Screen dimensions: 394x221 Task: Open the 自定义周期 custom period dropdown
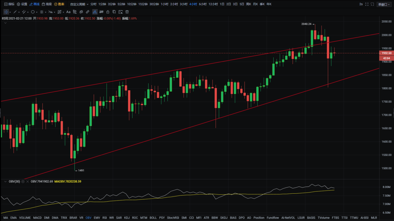click(x=79, y=4)
